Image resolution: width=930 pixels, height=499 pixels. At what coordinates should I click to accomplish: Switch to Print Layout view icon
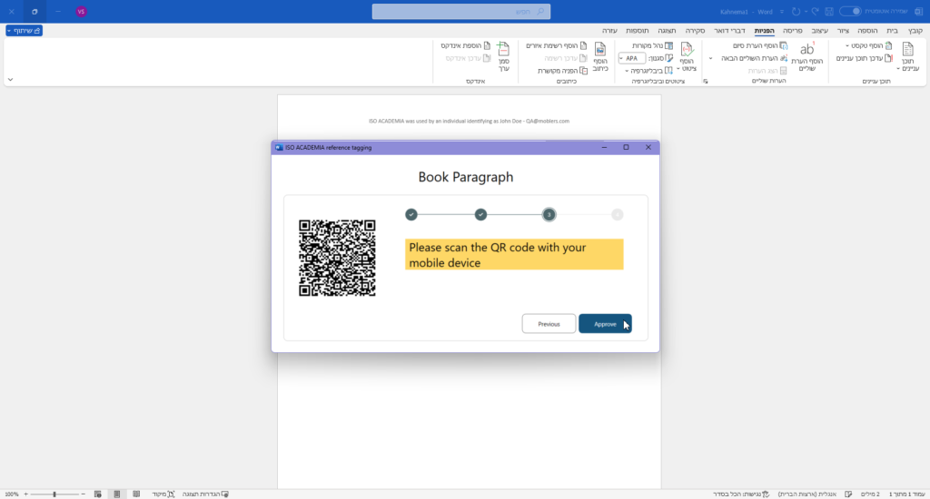[117, 494]
